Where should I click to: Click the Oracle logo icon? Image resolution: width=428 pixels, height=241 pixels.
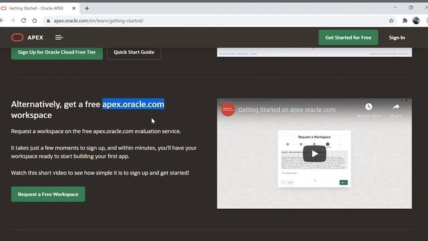click(17, 37)
